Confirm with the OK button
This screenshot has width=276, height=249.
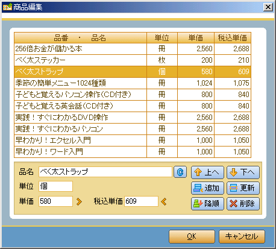(192, 236)
